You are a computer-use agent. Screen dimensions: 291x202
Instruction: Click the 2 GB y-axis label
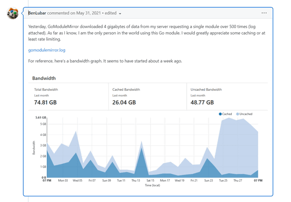pos(43,156)
